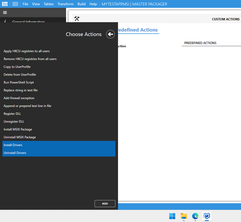This screenshot has height=222, width=241.
Task: Open the Help menu
Action: click(x=93, y=4)
